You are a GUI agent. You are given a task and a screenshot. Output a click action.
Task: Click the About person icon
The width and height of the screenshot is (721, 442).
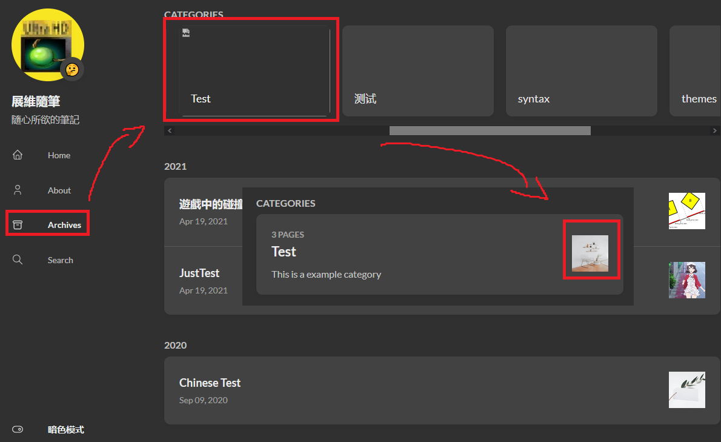click(x=18, y=190)
